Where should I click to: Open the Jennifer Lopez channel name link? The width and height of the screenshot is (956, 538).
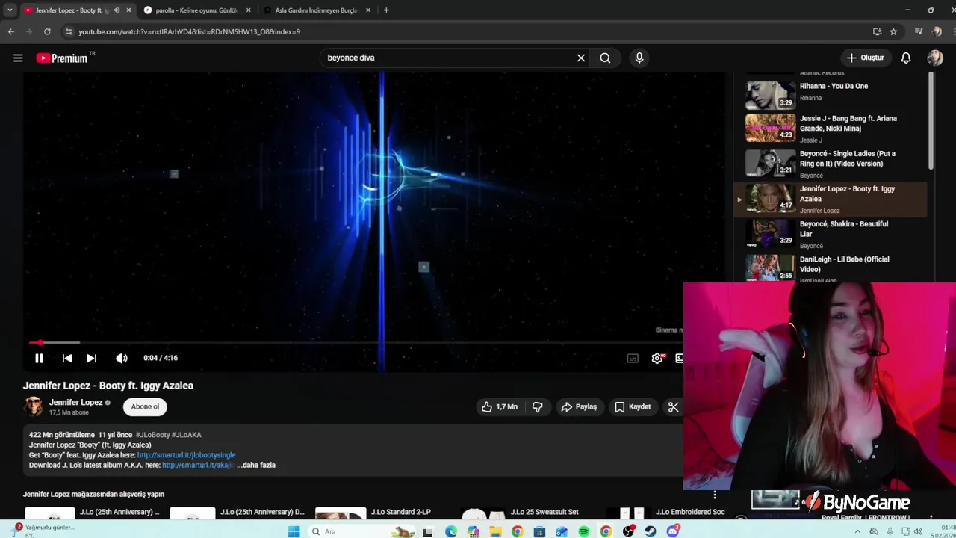click(75, 402)
